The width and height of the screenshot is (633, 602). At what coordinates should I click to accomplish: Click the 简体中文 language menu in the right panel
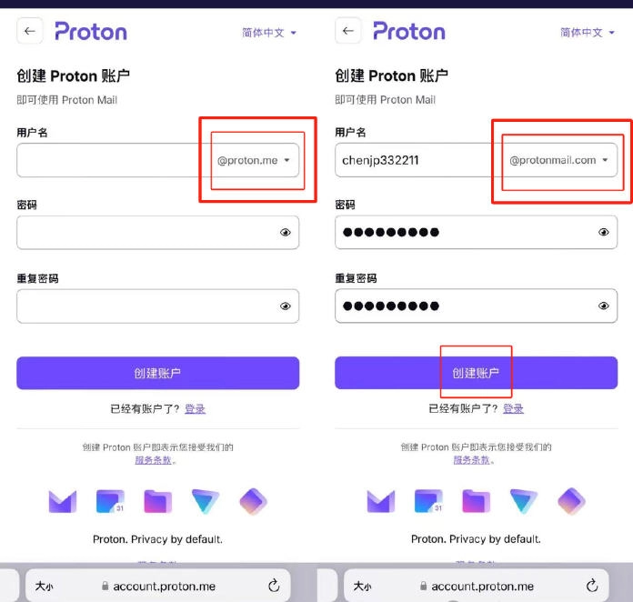pyautogui.click(x=588, y=33)
